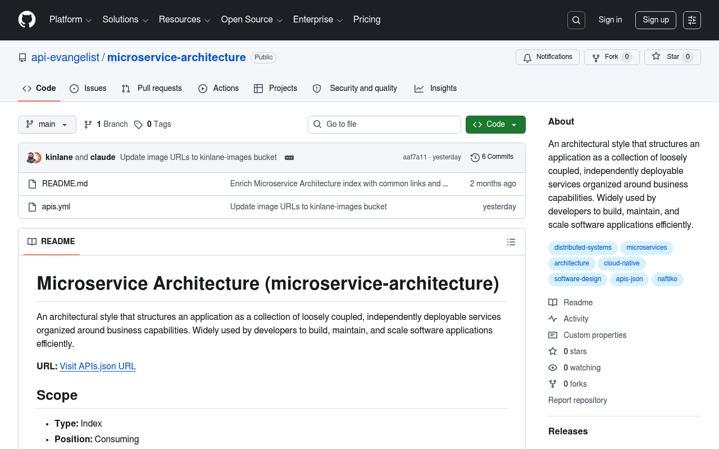Image resolution: width=719 pixels, height=449 pixels.
Task: Open the README outline list icon
Action: pos(511,242)
